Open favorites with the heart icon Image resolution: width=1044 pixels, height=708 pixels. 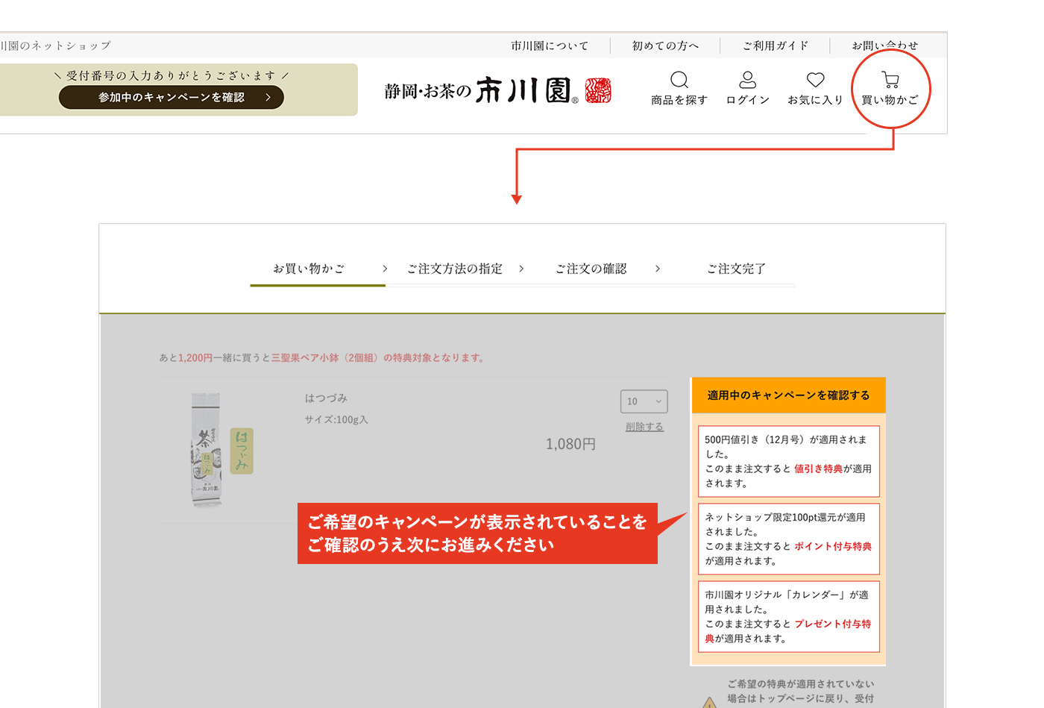click(815, 80)
